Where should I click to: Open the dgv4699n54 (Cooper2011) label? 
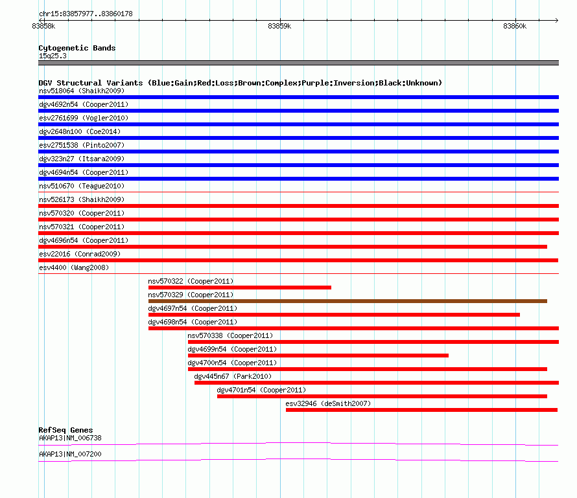tap(232, 349)
